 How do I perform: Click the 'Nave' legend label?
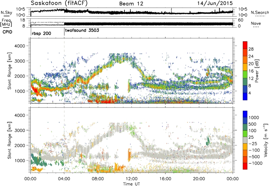click(256, 23)
